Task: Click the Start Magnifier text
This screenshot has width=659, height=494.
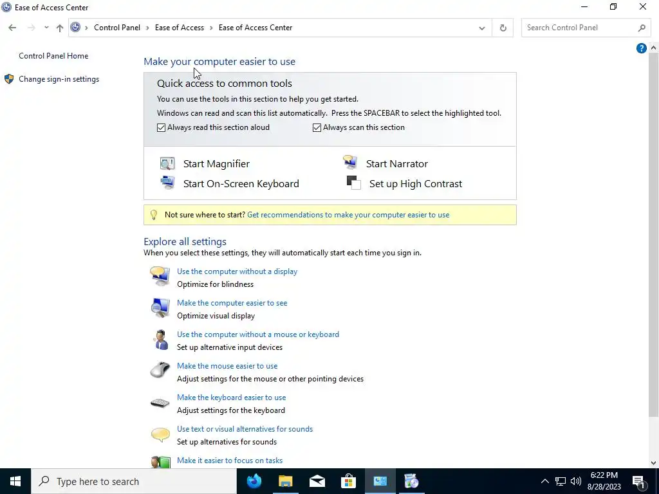Action: 216,164
